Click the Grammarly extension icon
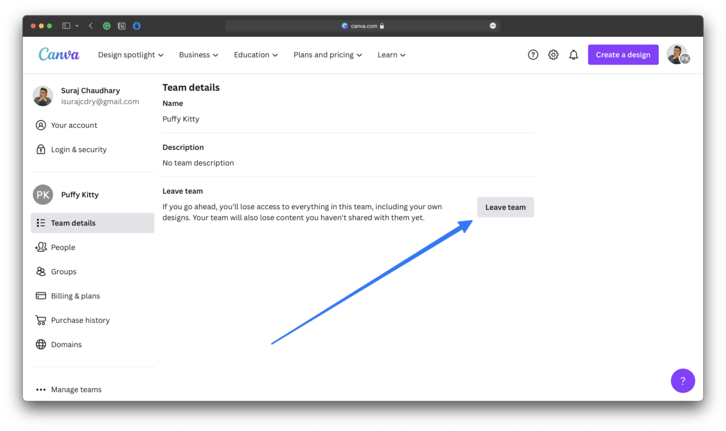 pos(107,26)
